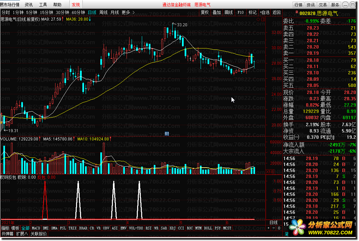359x241 pixels.
Task: Switch to the MCST indicator
Action: 227,228
